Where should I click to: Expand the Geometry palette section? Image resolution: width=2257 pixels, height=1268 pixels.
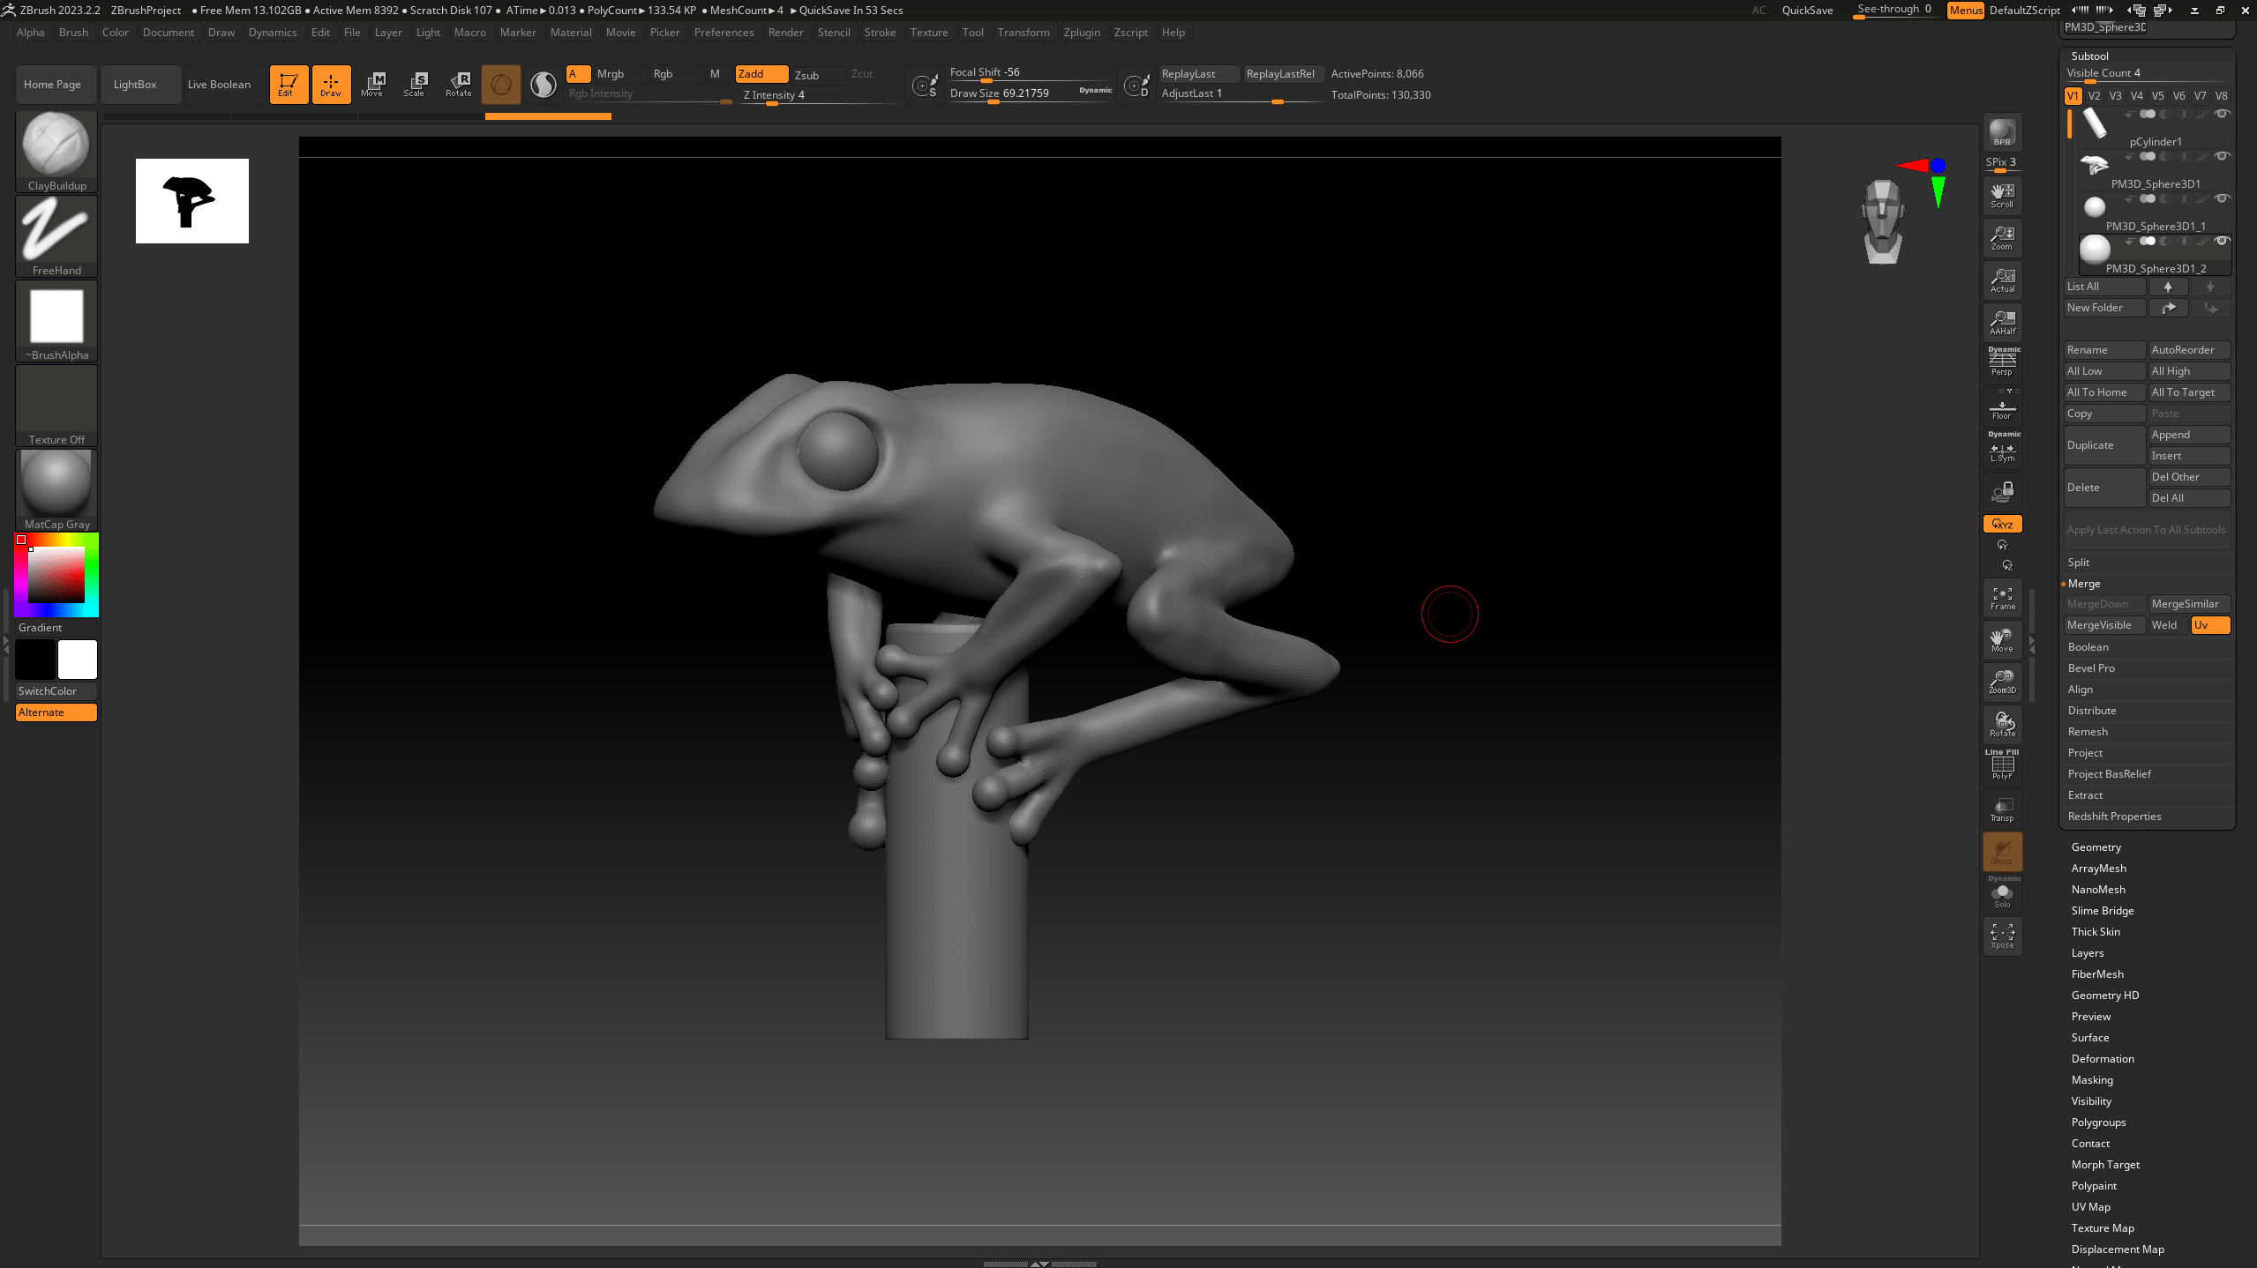pyautogui.click(x=2096, y=847)
